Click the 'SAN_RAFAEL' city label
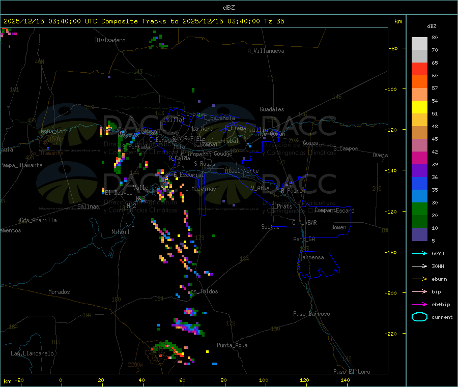The height and width of the screenshot is (387, 458). [187, 138]
